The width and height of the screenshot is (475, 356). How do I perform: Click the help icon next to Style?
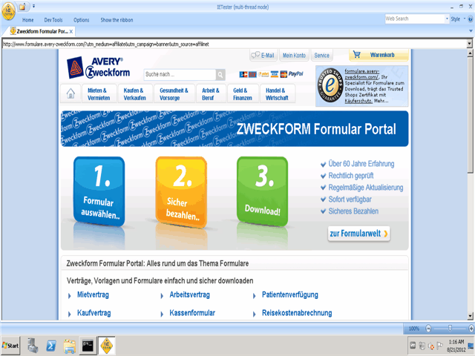(x=471, y=19)
